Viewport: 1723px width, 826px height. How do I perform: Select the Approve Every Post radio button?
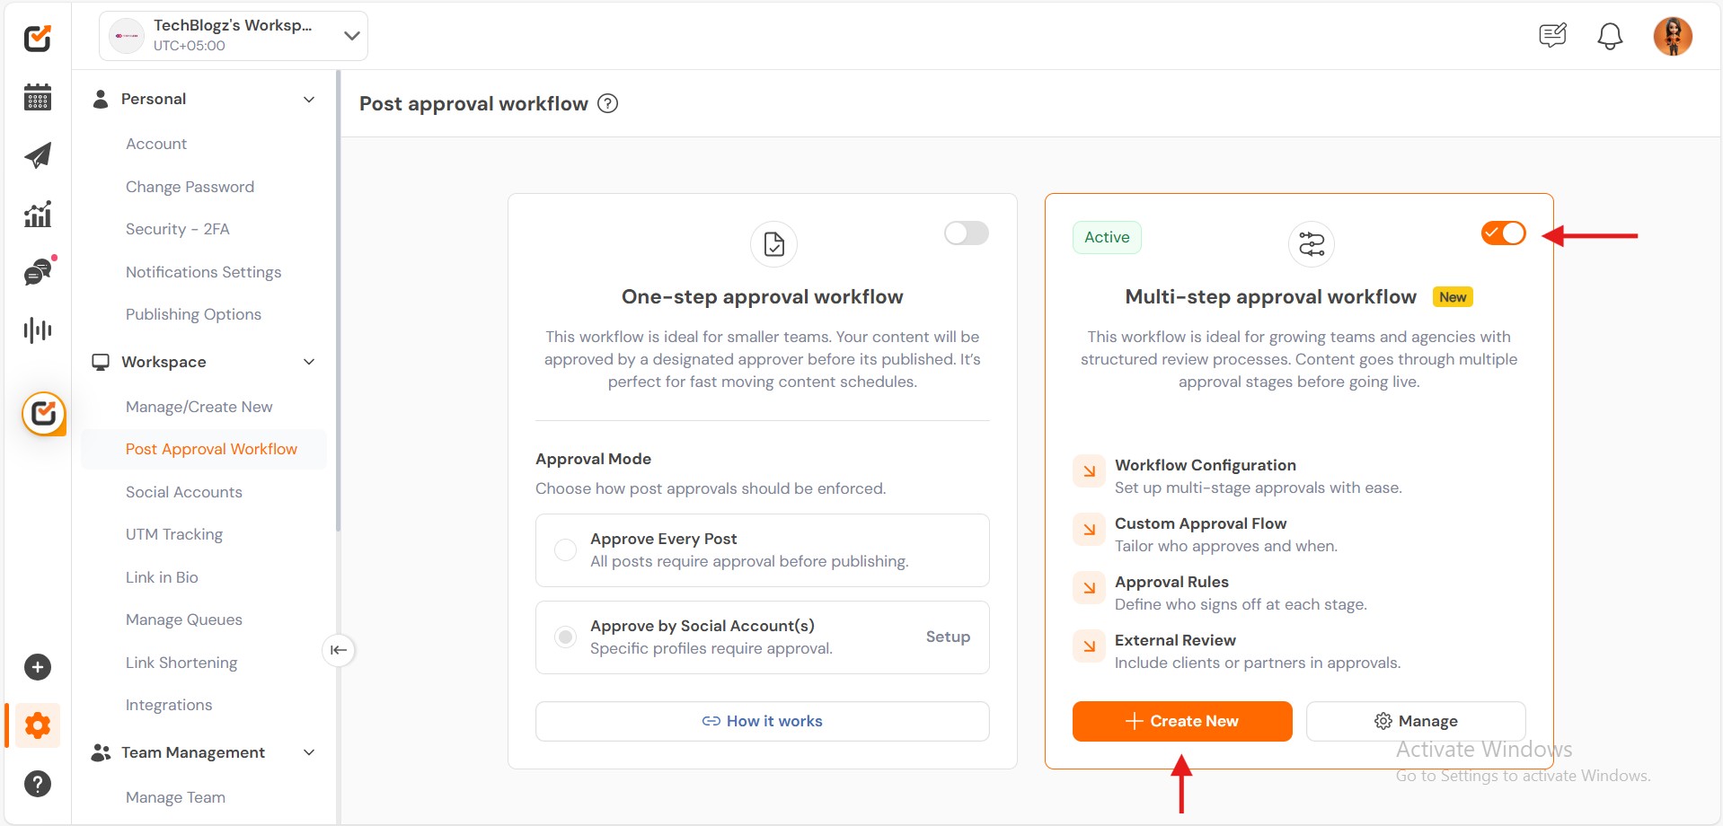(565, 549)
